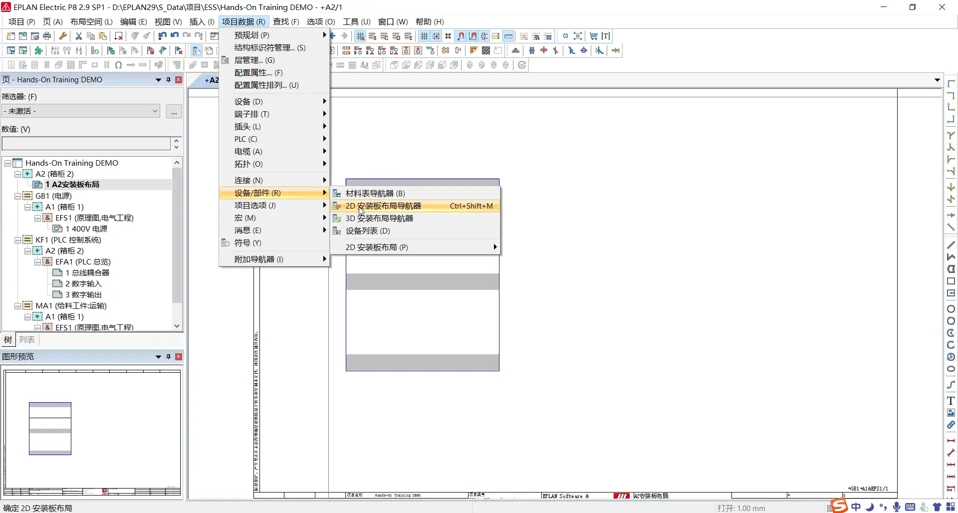The image size is (958, 513).
Task: Open the document tabs list dropdown arrow
Action: (x=937, y=80)
